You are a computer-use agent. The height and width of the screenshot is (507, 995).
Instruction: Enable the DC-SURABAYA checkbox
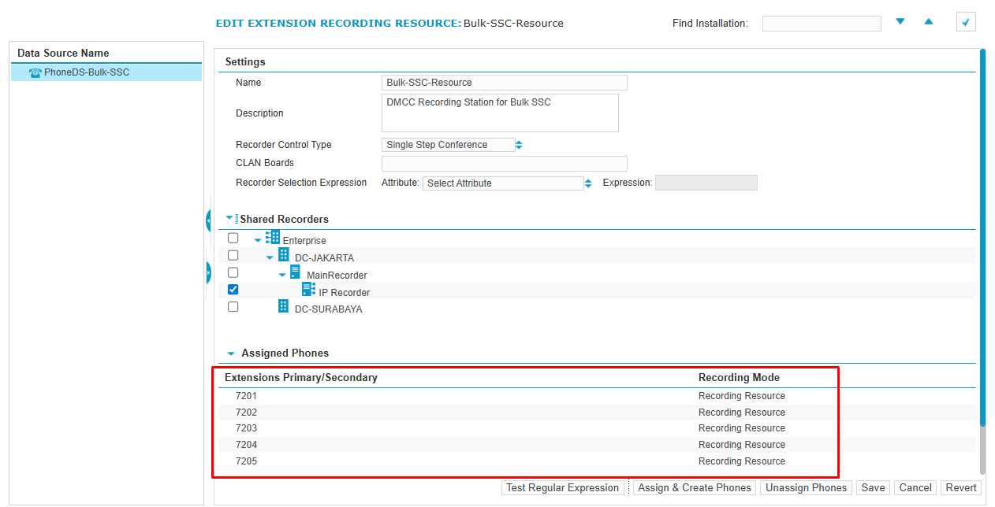click(x=233, y=306)
